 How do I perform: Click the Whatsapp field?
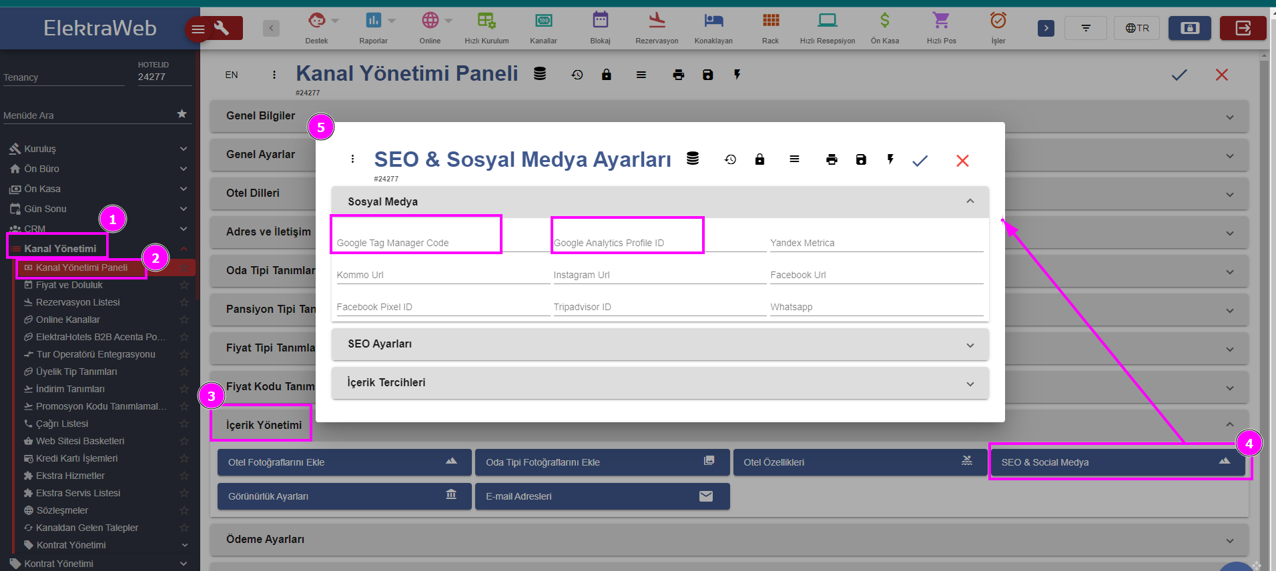876,306
